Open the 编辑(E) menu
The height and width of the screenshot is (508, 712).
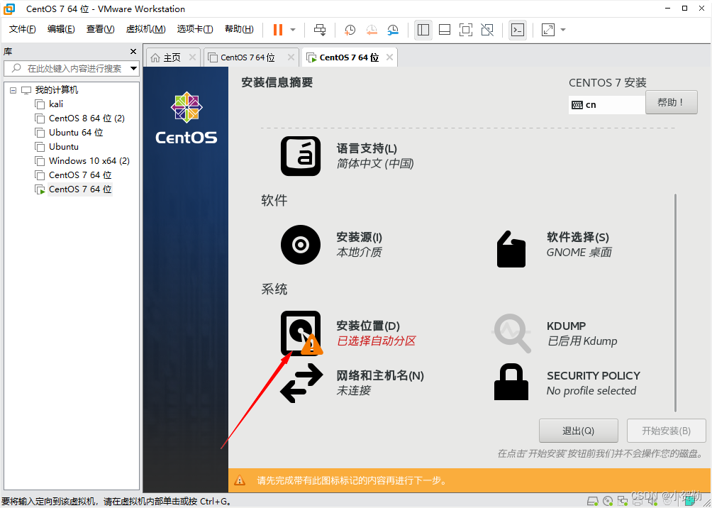61,29
